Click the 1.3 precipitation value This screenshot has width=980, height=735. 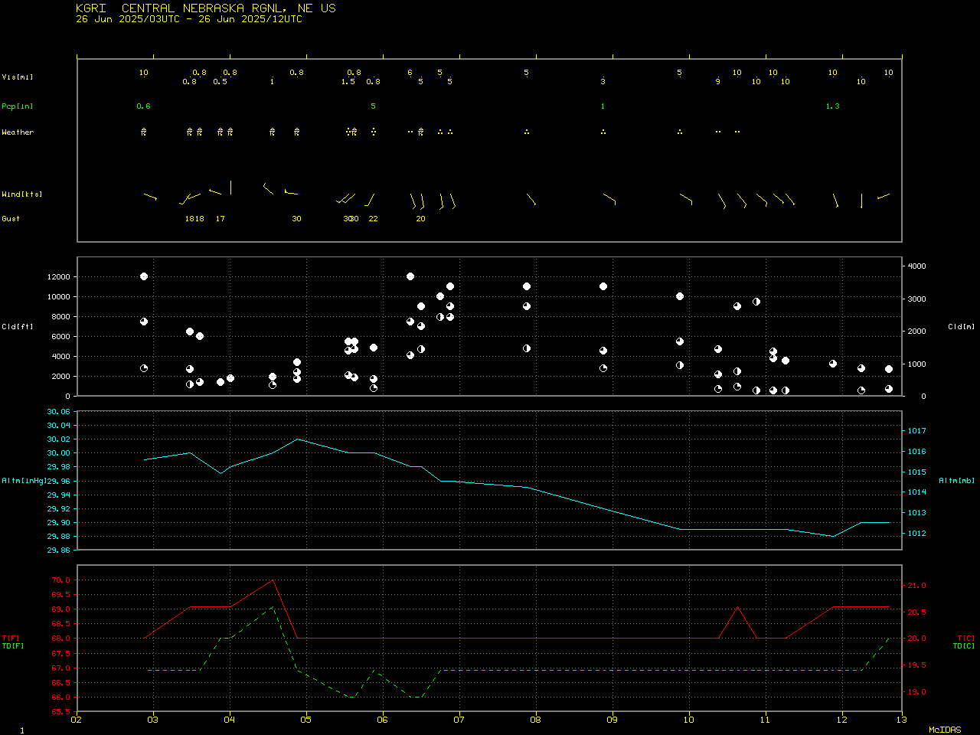click(832, 106)
